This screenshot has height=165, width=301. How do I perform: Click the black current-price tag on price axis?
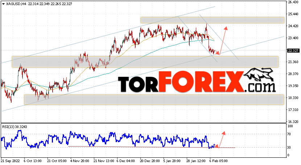(293, 51)
